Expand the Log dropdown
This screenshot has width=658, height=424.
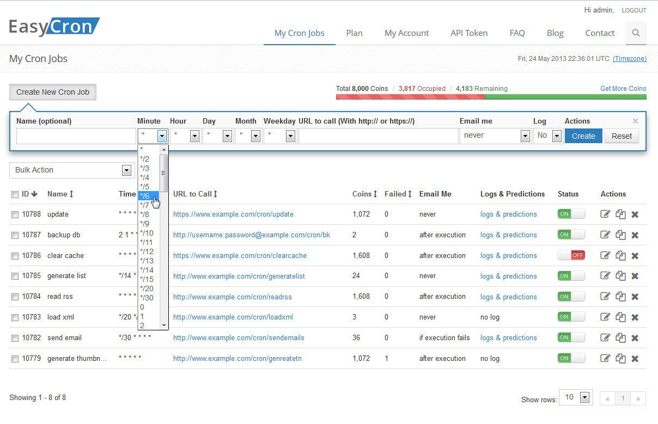548,136
